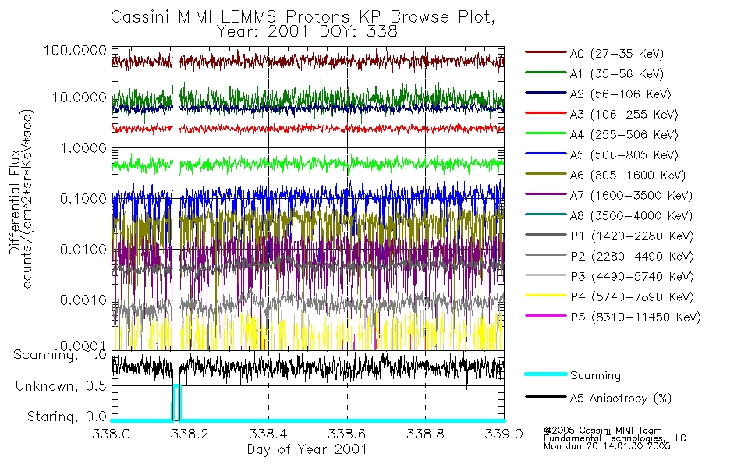Click the '@2005 Cassini MIMI Team' credit
The image size is (741, 468).
(602, 431)
